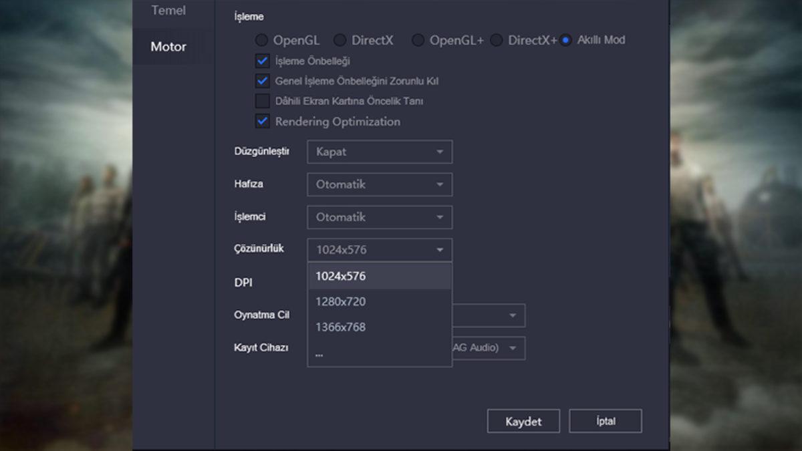Click the İptal button
The width and height of the screenshot is (802, 451).
tap(605, 422)
